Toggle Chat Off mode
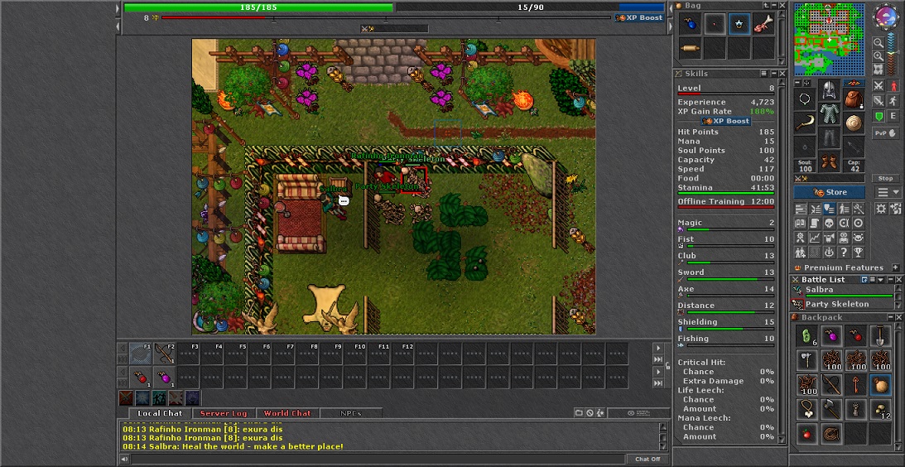Screen dimensions: 905x467 647,459
